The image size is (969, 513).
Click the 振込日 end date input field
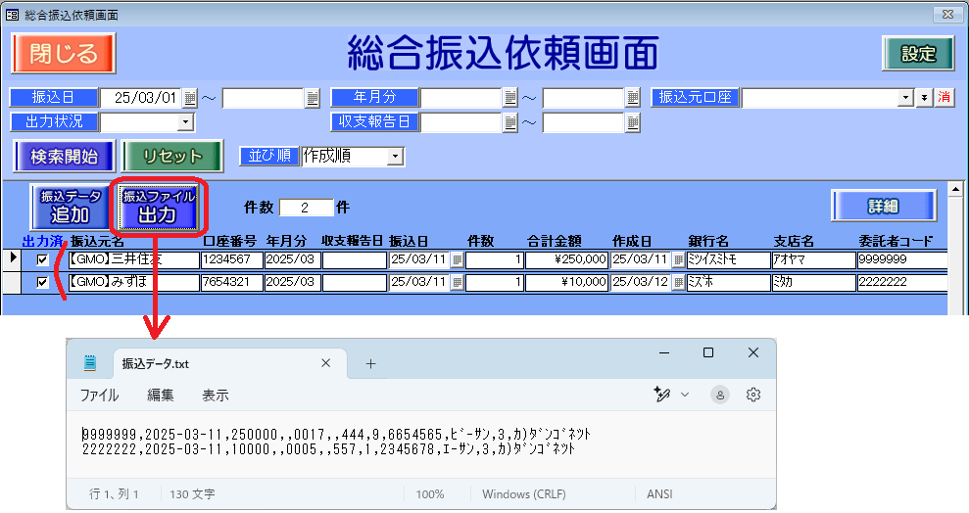[263, 98]
